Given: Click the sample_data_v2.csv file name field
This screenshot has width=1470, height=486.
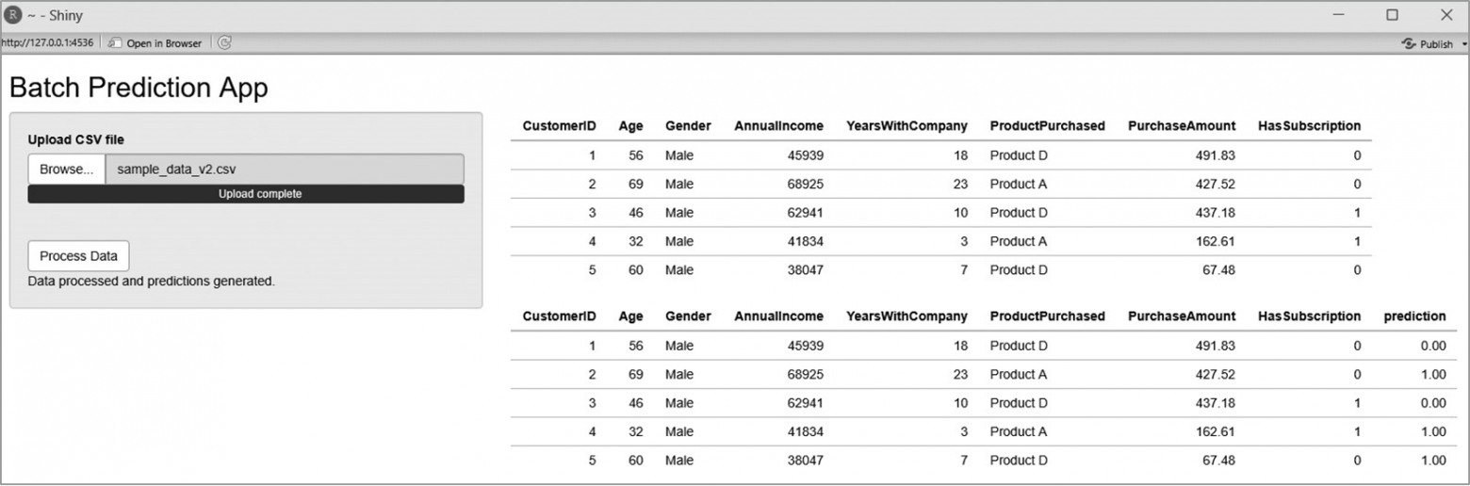Looking at the screenshot, I should tap(285, 170).
